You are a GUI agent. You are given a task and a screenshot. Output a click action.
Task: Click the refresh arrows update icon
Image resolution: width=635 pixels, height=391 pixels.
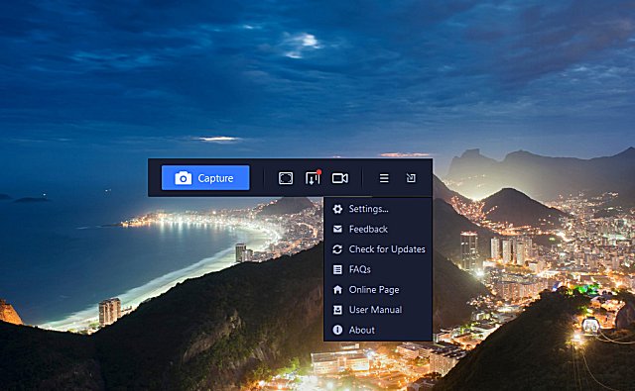click(337, 249)
